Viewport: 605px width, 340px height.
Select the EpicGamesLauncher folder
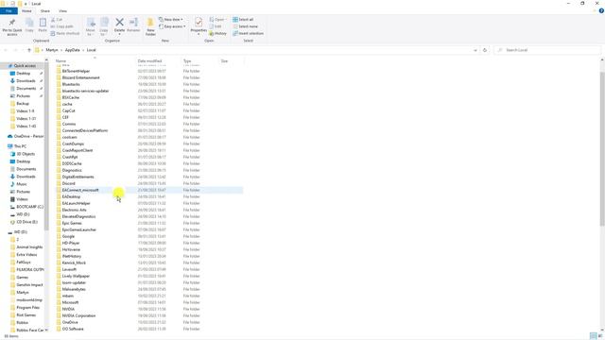click(79, 229)
